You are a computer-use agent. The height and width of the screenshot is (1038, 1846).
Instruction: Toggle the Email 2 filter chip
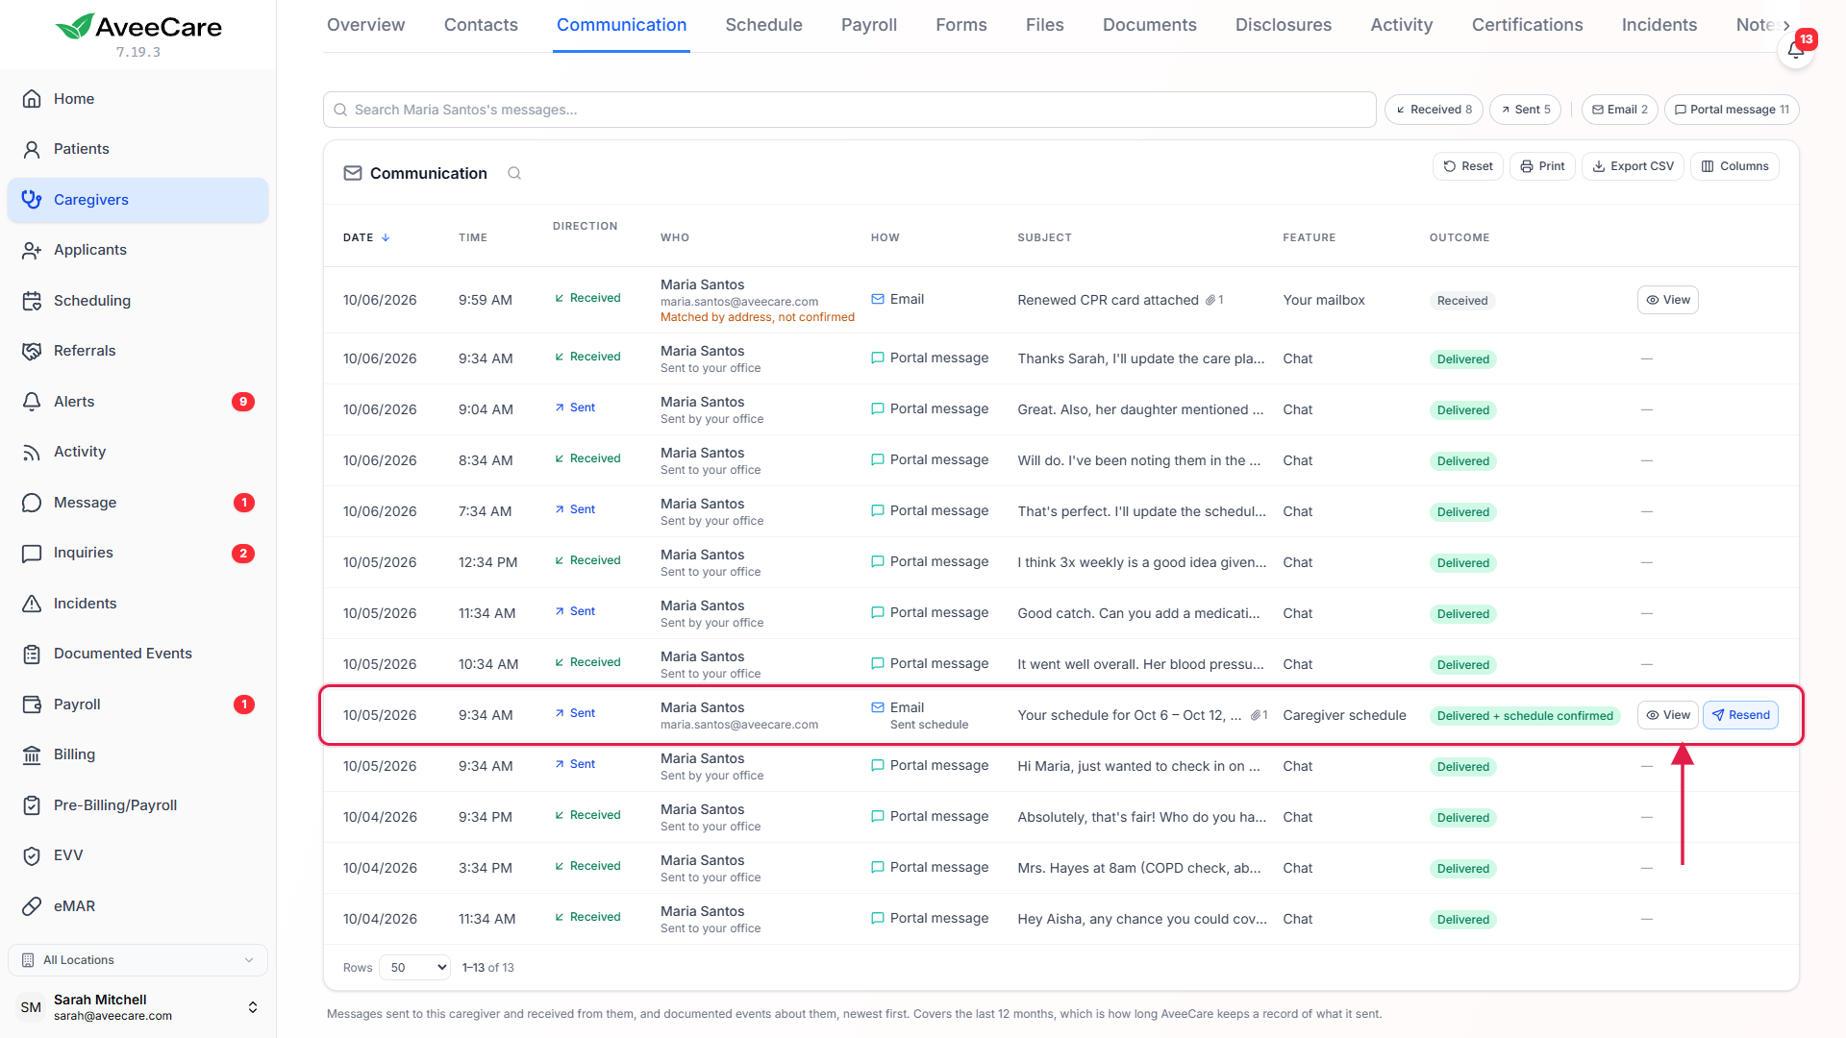coord(1620,110)
